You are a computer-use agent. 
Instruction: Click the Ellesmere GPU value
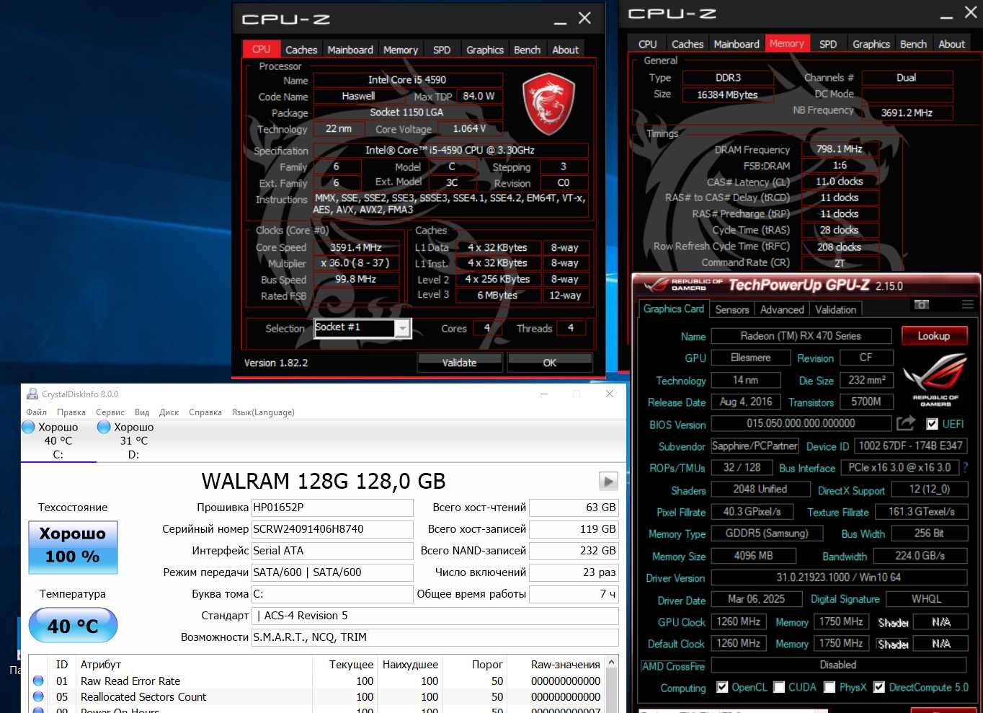pyautogui.click(x=750, y=358)
